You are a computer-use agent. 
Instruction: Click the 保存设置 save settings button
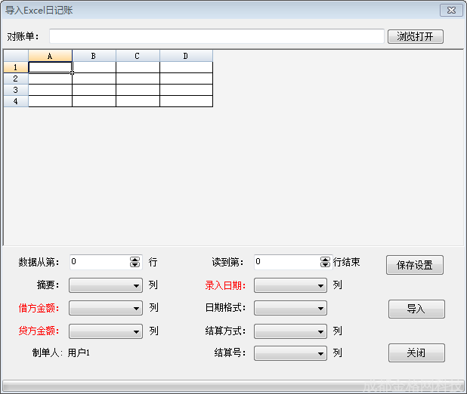[415, 265]
